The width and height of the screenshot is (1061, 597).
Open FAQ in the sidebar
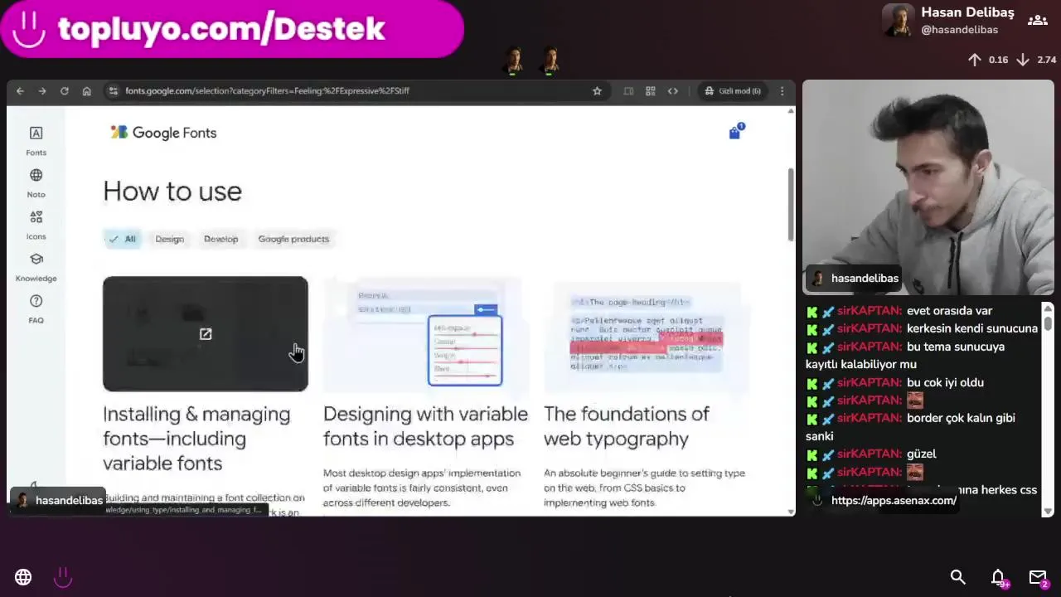click(36, 309)
